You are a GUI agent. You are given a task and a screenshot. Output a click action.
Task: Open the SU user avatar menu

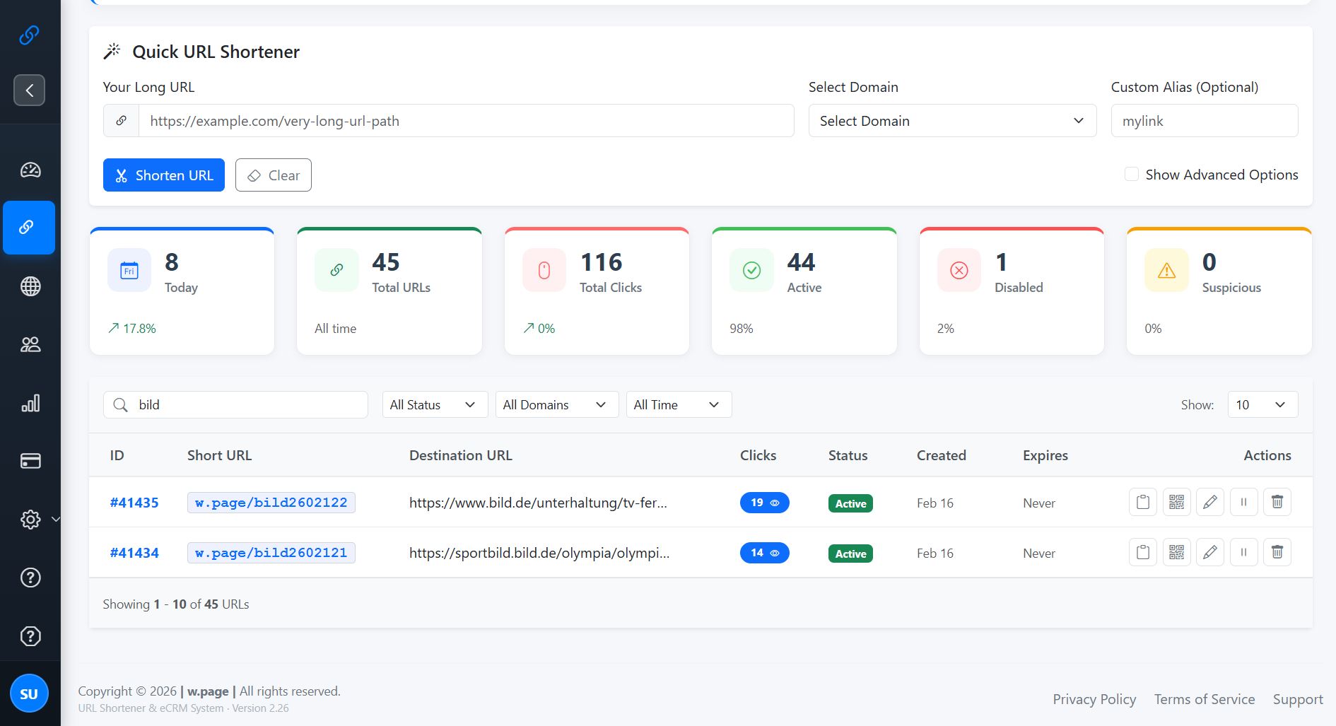[x=30, y=693]
